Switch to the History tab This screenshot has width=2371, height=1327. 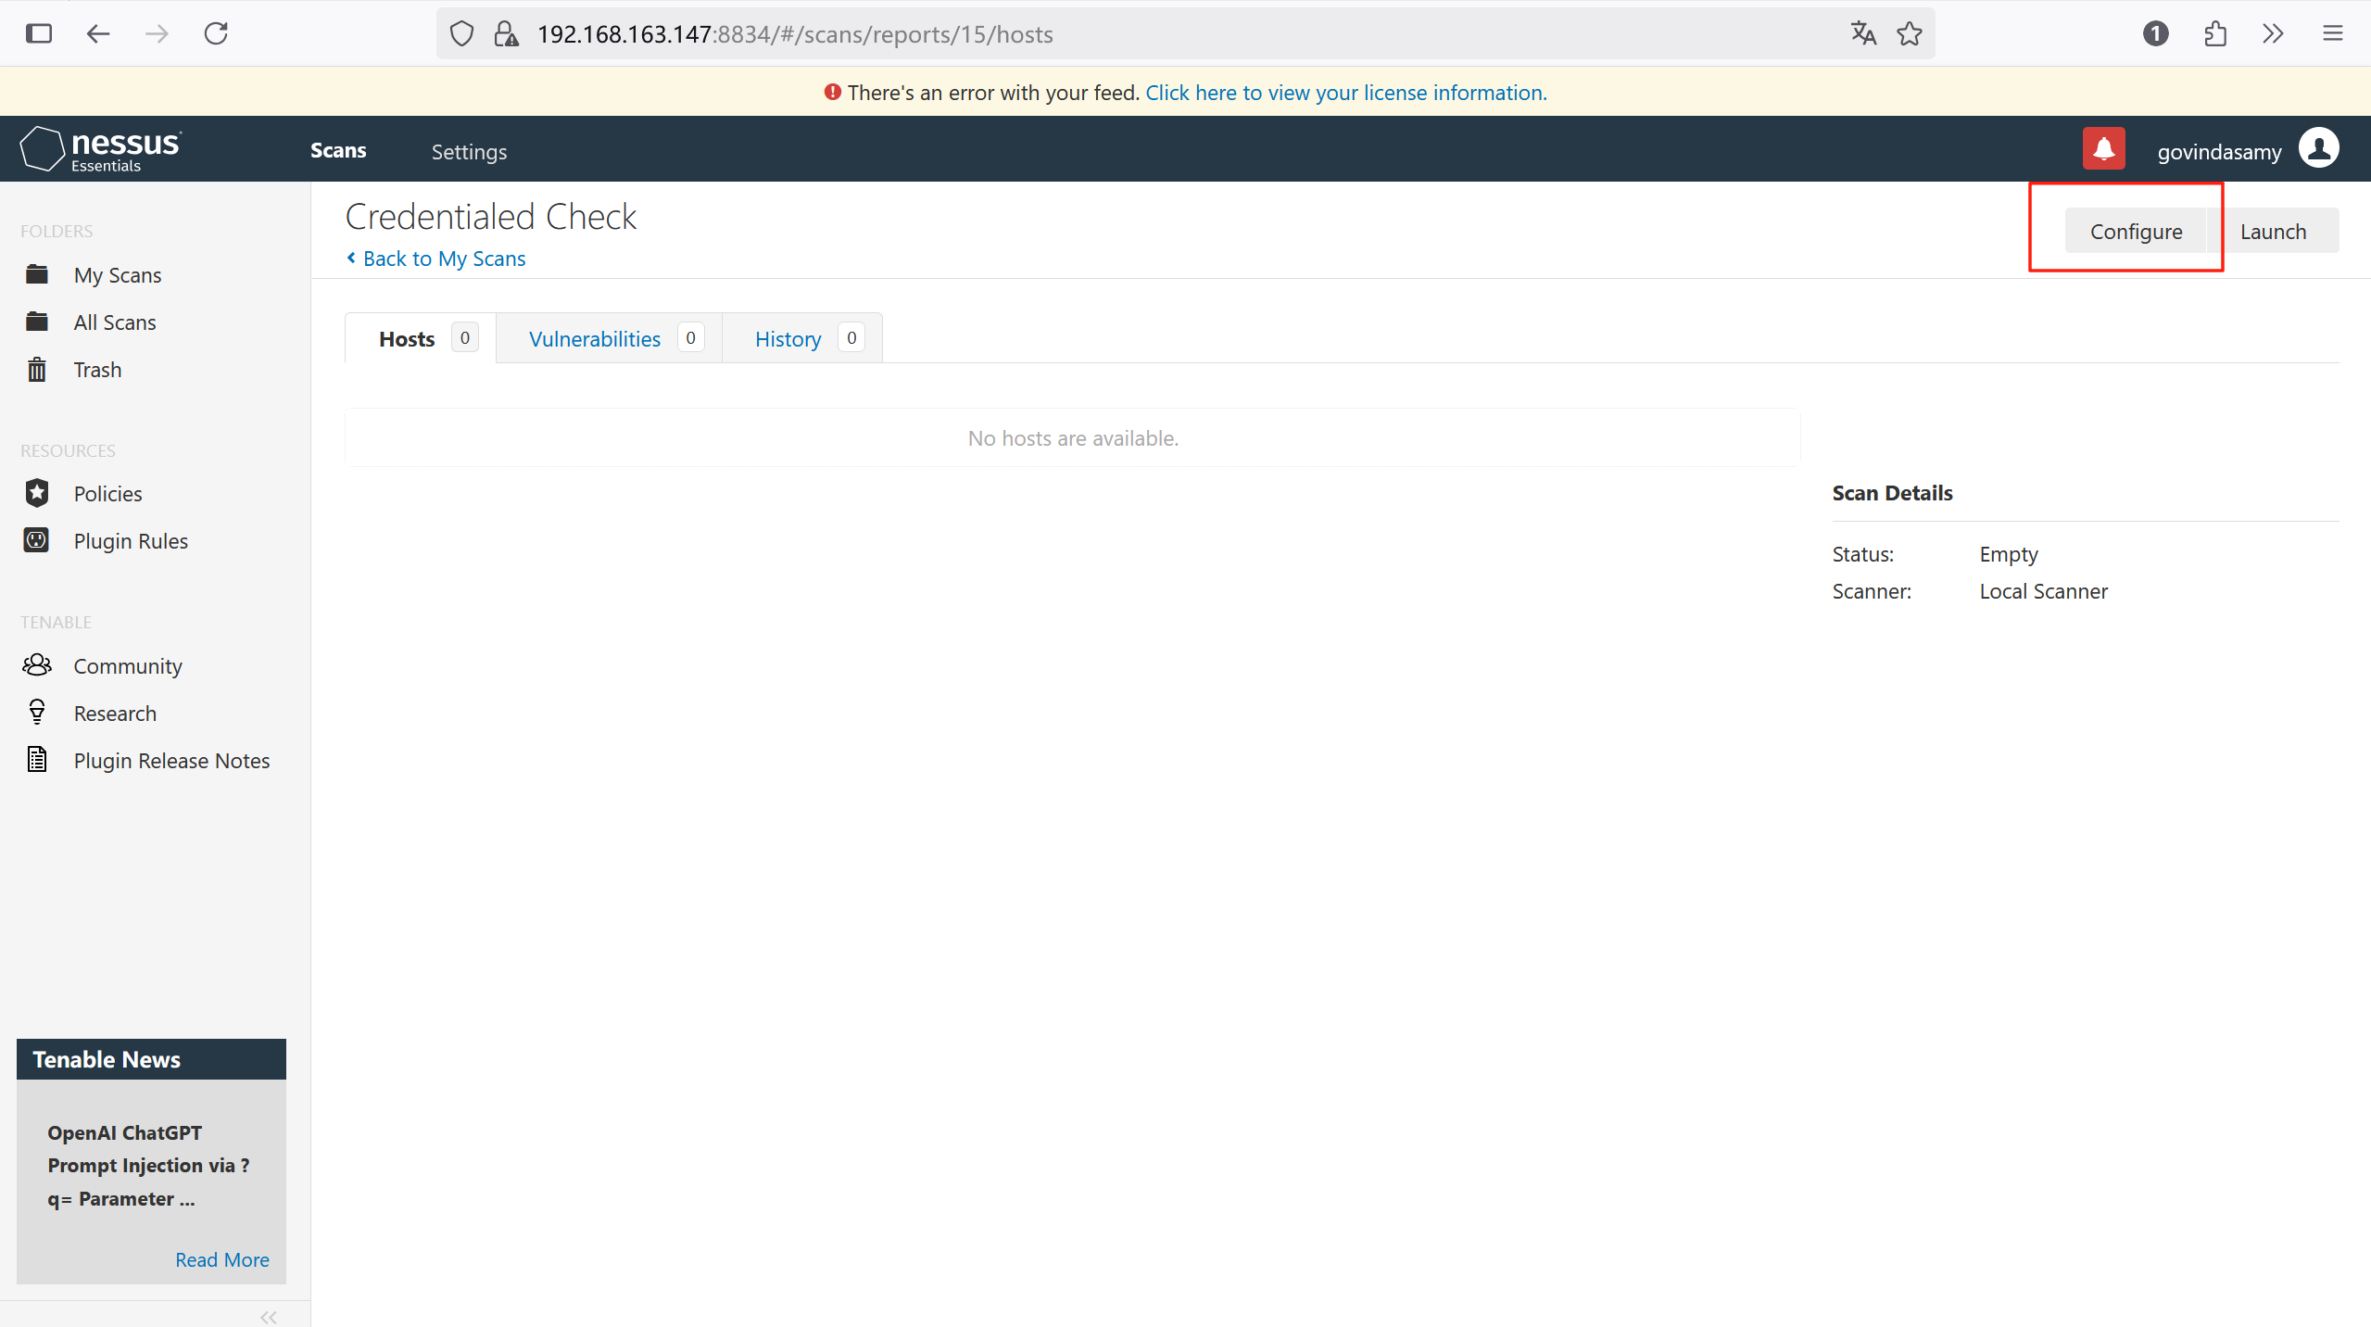pos(802,338)
